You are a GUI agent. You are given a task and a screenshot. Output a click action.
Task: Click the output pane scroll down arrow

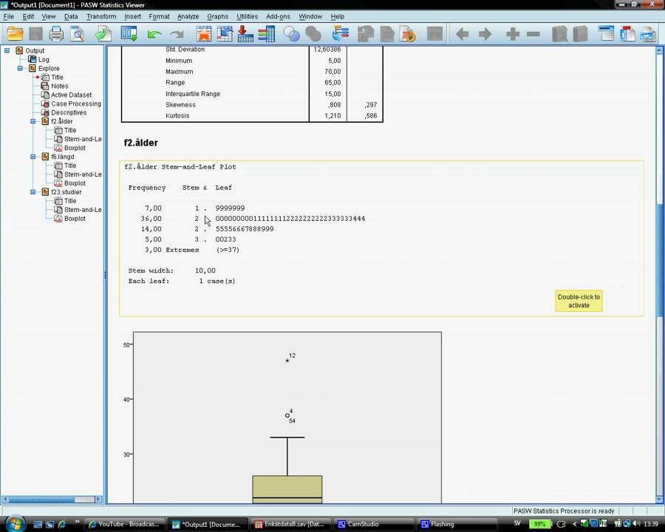tap(659, 499)
